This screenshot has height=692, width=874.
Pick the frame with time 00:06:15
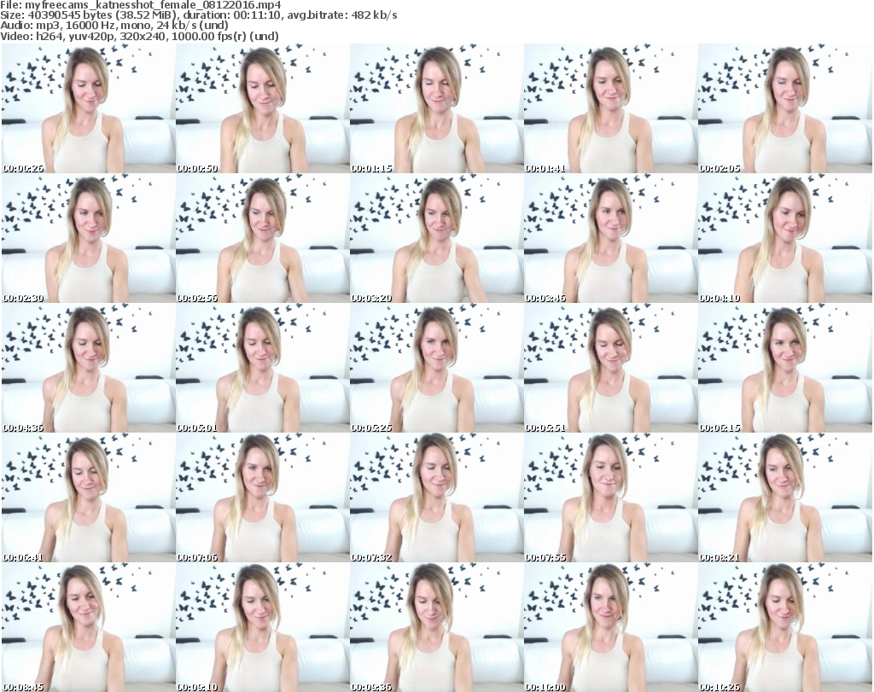click(785, 369)
